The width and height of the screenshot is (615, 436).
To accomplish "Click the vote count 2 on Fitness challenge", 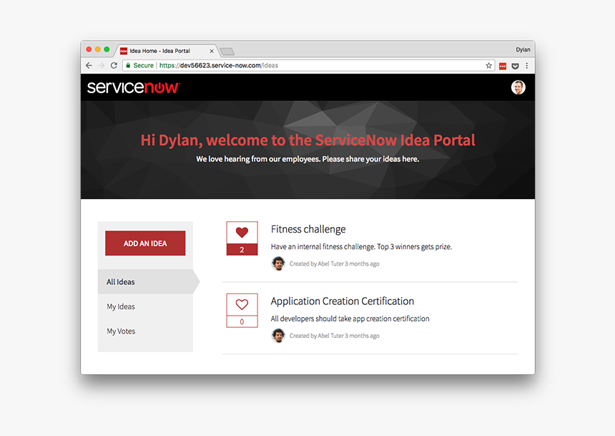I will click(x=242, y=249).
